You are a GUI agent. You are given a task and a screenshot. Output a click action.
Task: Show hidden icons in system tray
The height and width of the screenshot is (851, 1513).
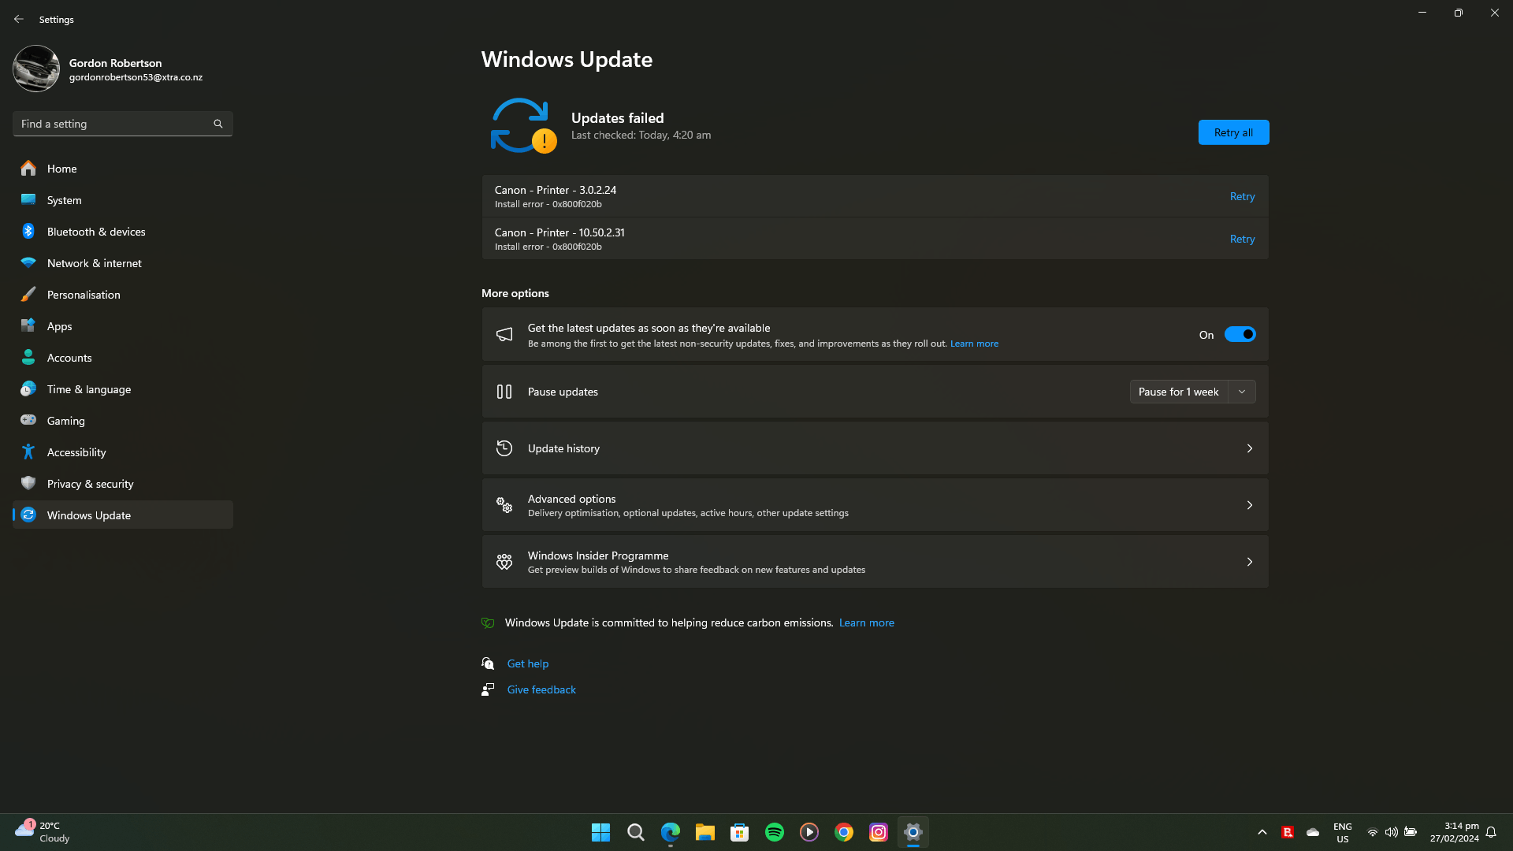pos(1262,832)
